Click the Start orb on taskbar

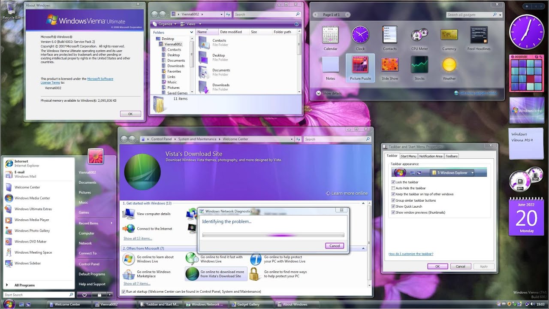pyautogui.click(x=9, y=304)
